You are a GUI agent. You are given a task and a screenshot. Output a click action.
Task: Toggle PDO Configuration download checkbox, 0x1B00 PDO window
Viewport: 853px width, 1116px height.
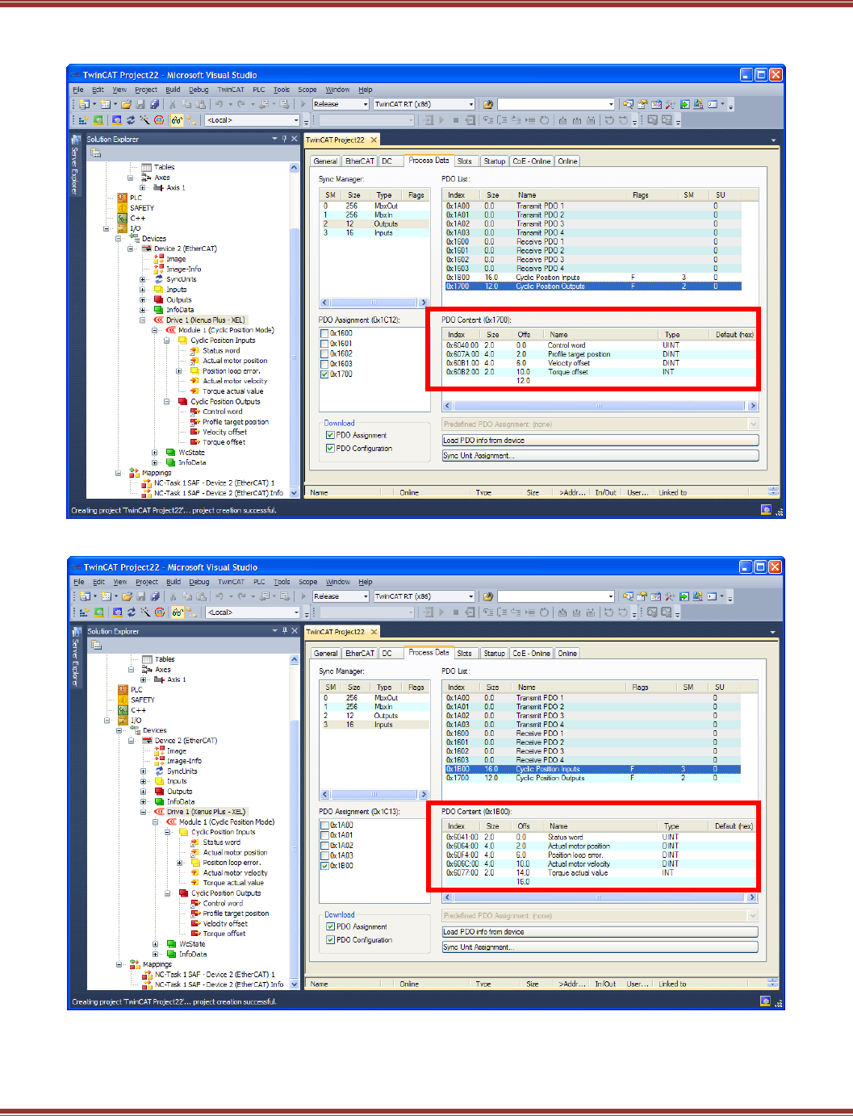coord(330,940)
